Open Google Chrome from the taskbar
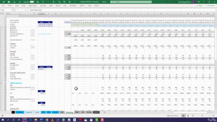 coord(47,120)
